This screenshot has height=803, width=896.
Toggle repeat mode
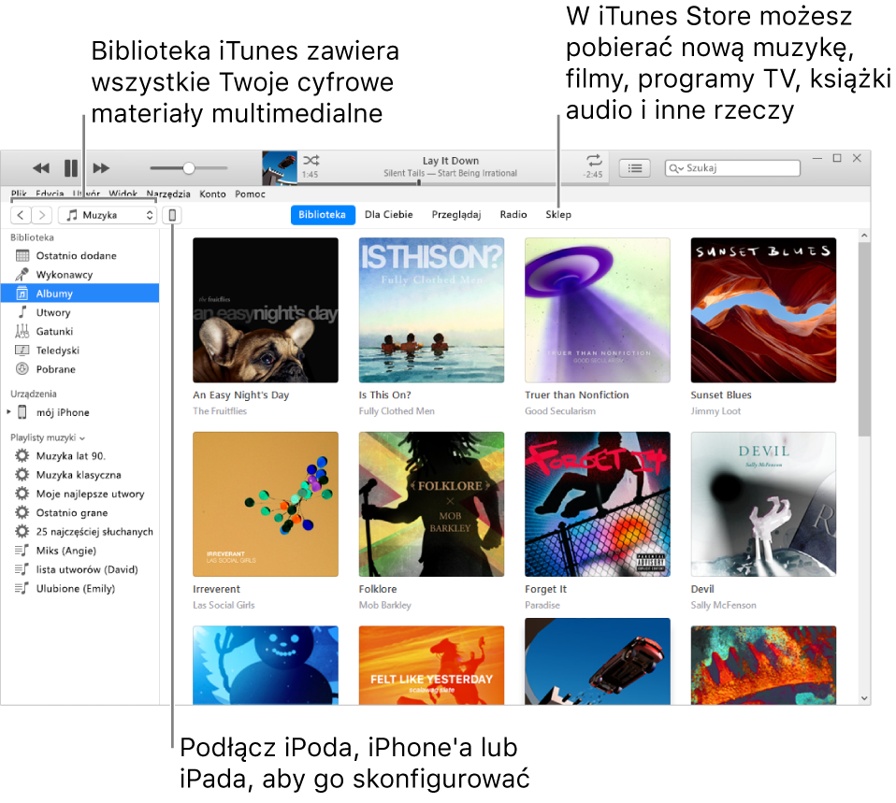point(593,162)
